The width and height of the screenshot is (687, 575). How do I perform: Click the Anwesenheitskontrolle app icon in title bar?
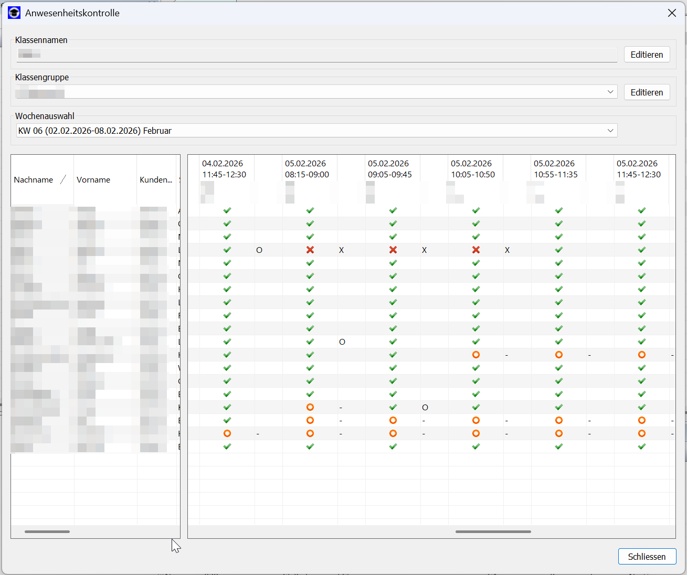tap(14, 13)
